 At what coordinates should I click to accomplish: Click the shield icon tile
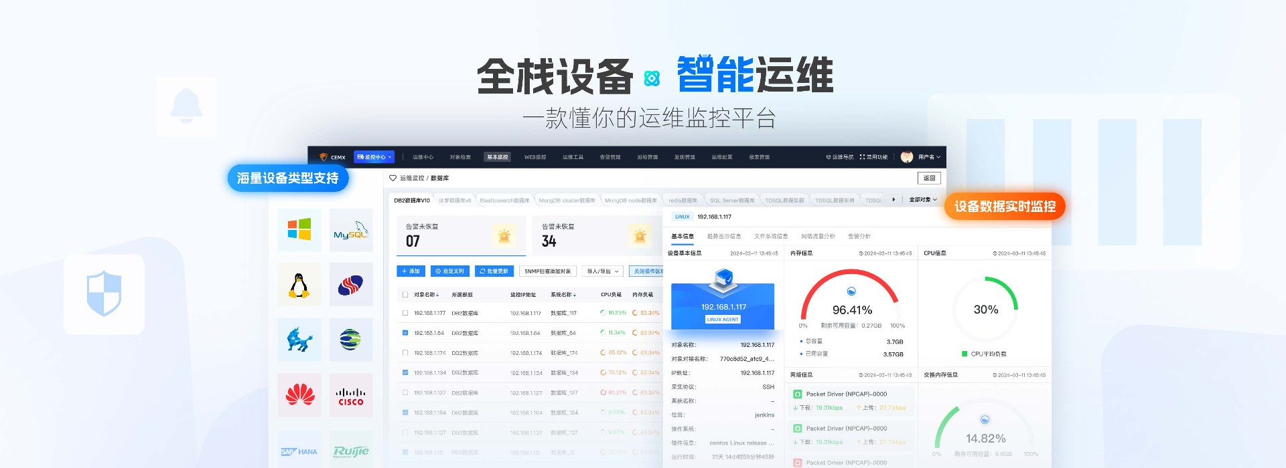click(104, 294)
